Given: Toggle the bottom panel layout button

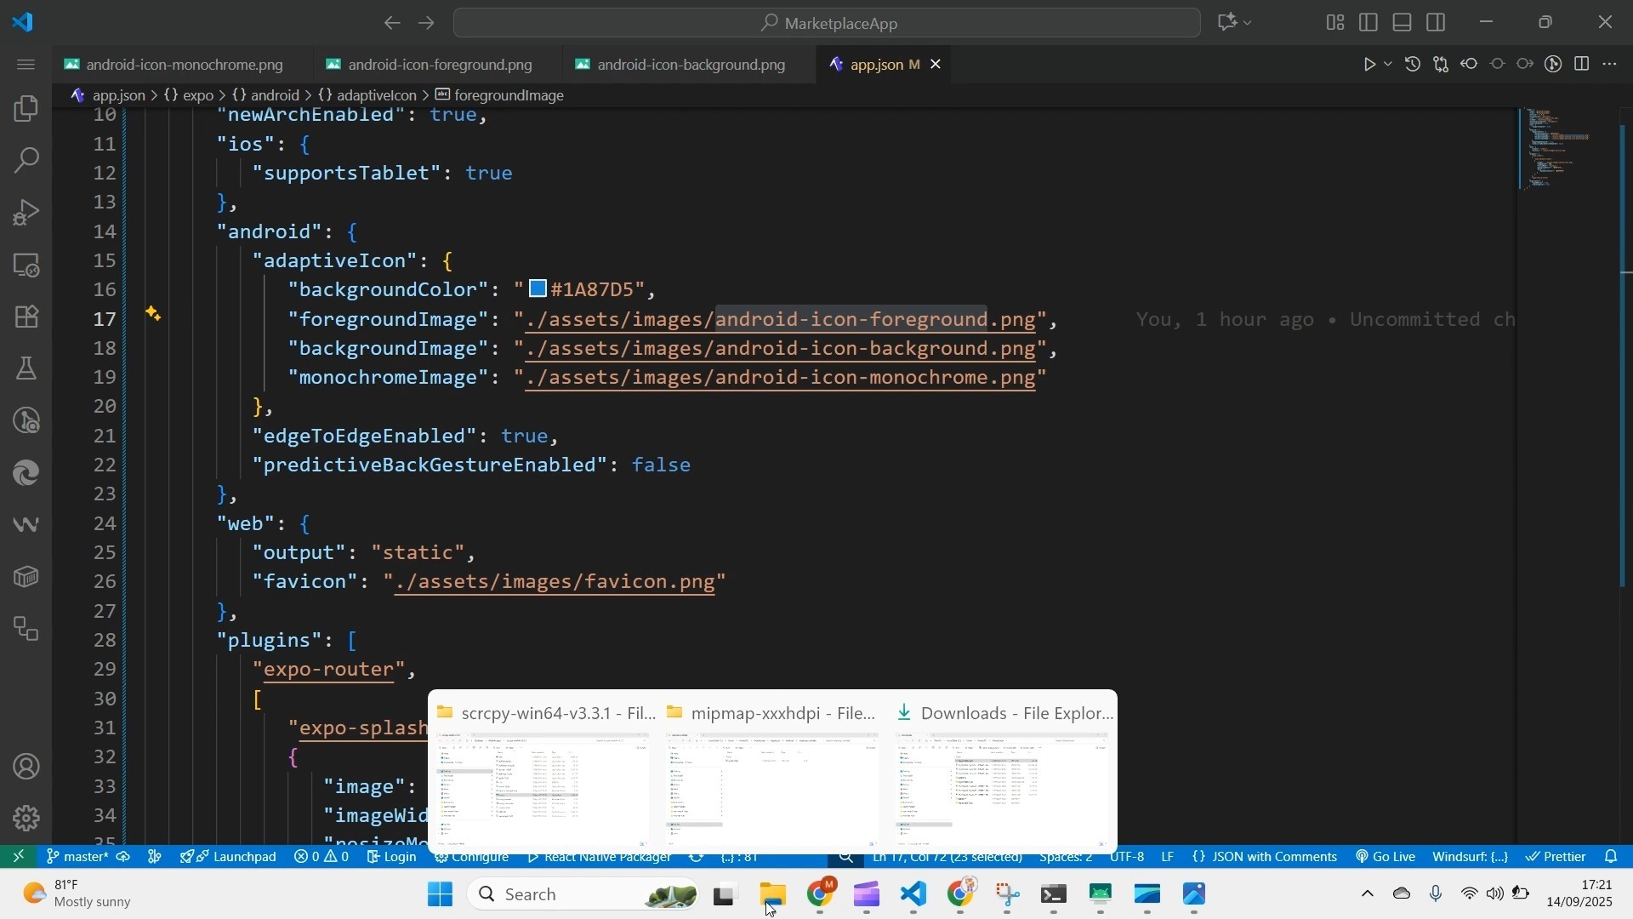Looking at the screenshot, I should [1403, 23].
